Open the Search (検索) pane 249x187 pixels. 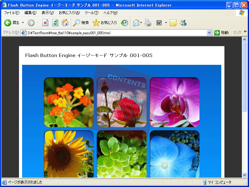point(81,23)
